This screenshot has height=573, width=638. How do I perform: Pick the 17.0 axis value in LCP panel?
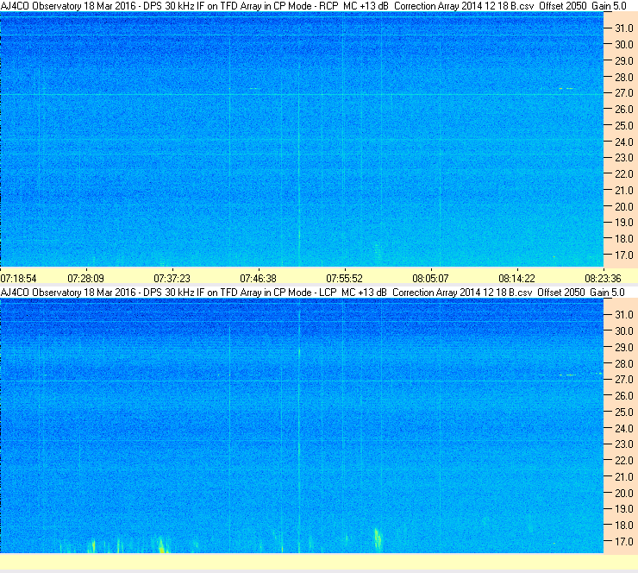coord(624,542)
